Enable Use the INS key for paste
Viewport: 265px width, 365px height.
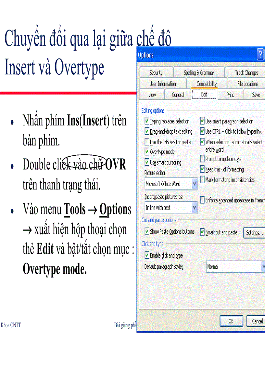click(x=147, y=142)
